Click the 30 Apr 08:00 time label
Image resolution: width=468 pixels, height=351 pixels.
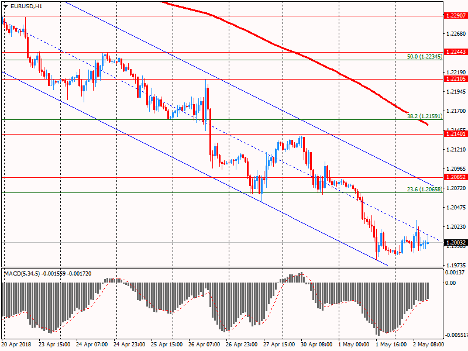coord(316,345)
